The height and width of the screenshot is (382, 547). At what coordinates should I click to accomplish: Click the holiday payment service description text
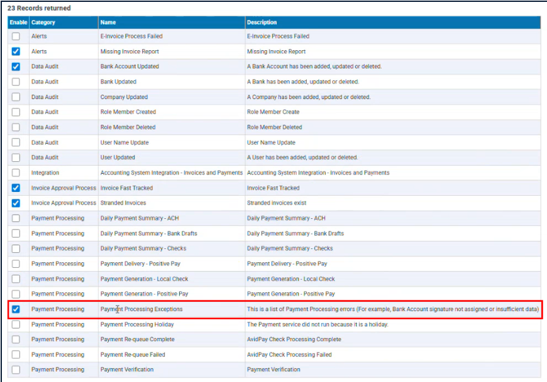[318, 324]
